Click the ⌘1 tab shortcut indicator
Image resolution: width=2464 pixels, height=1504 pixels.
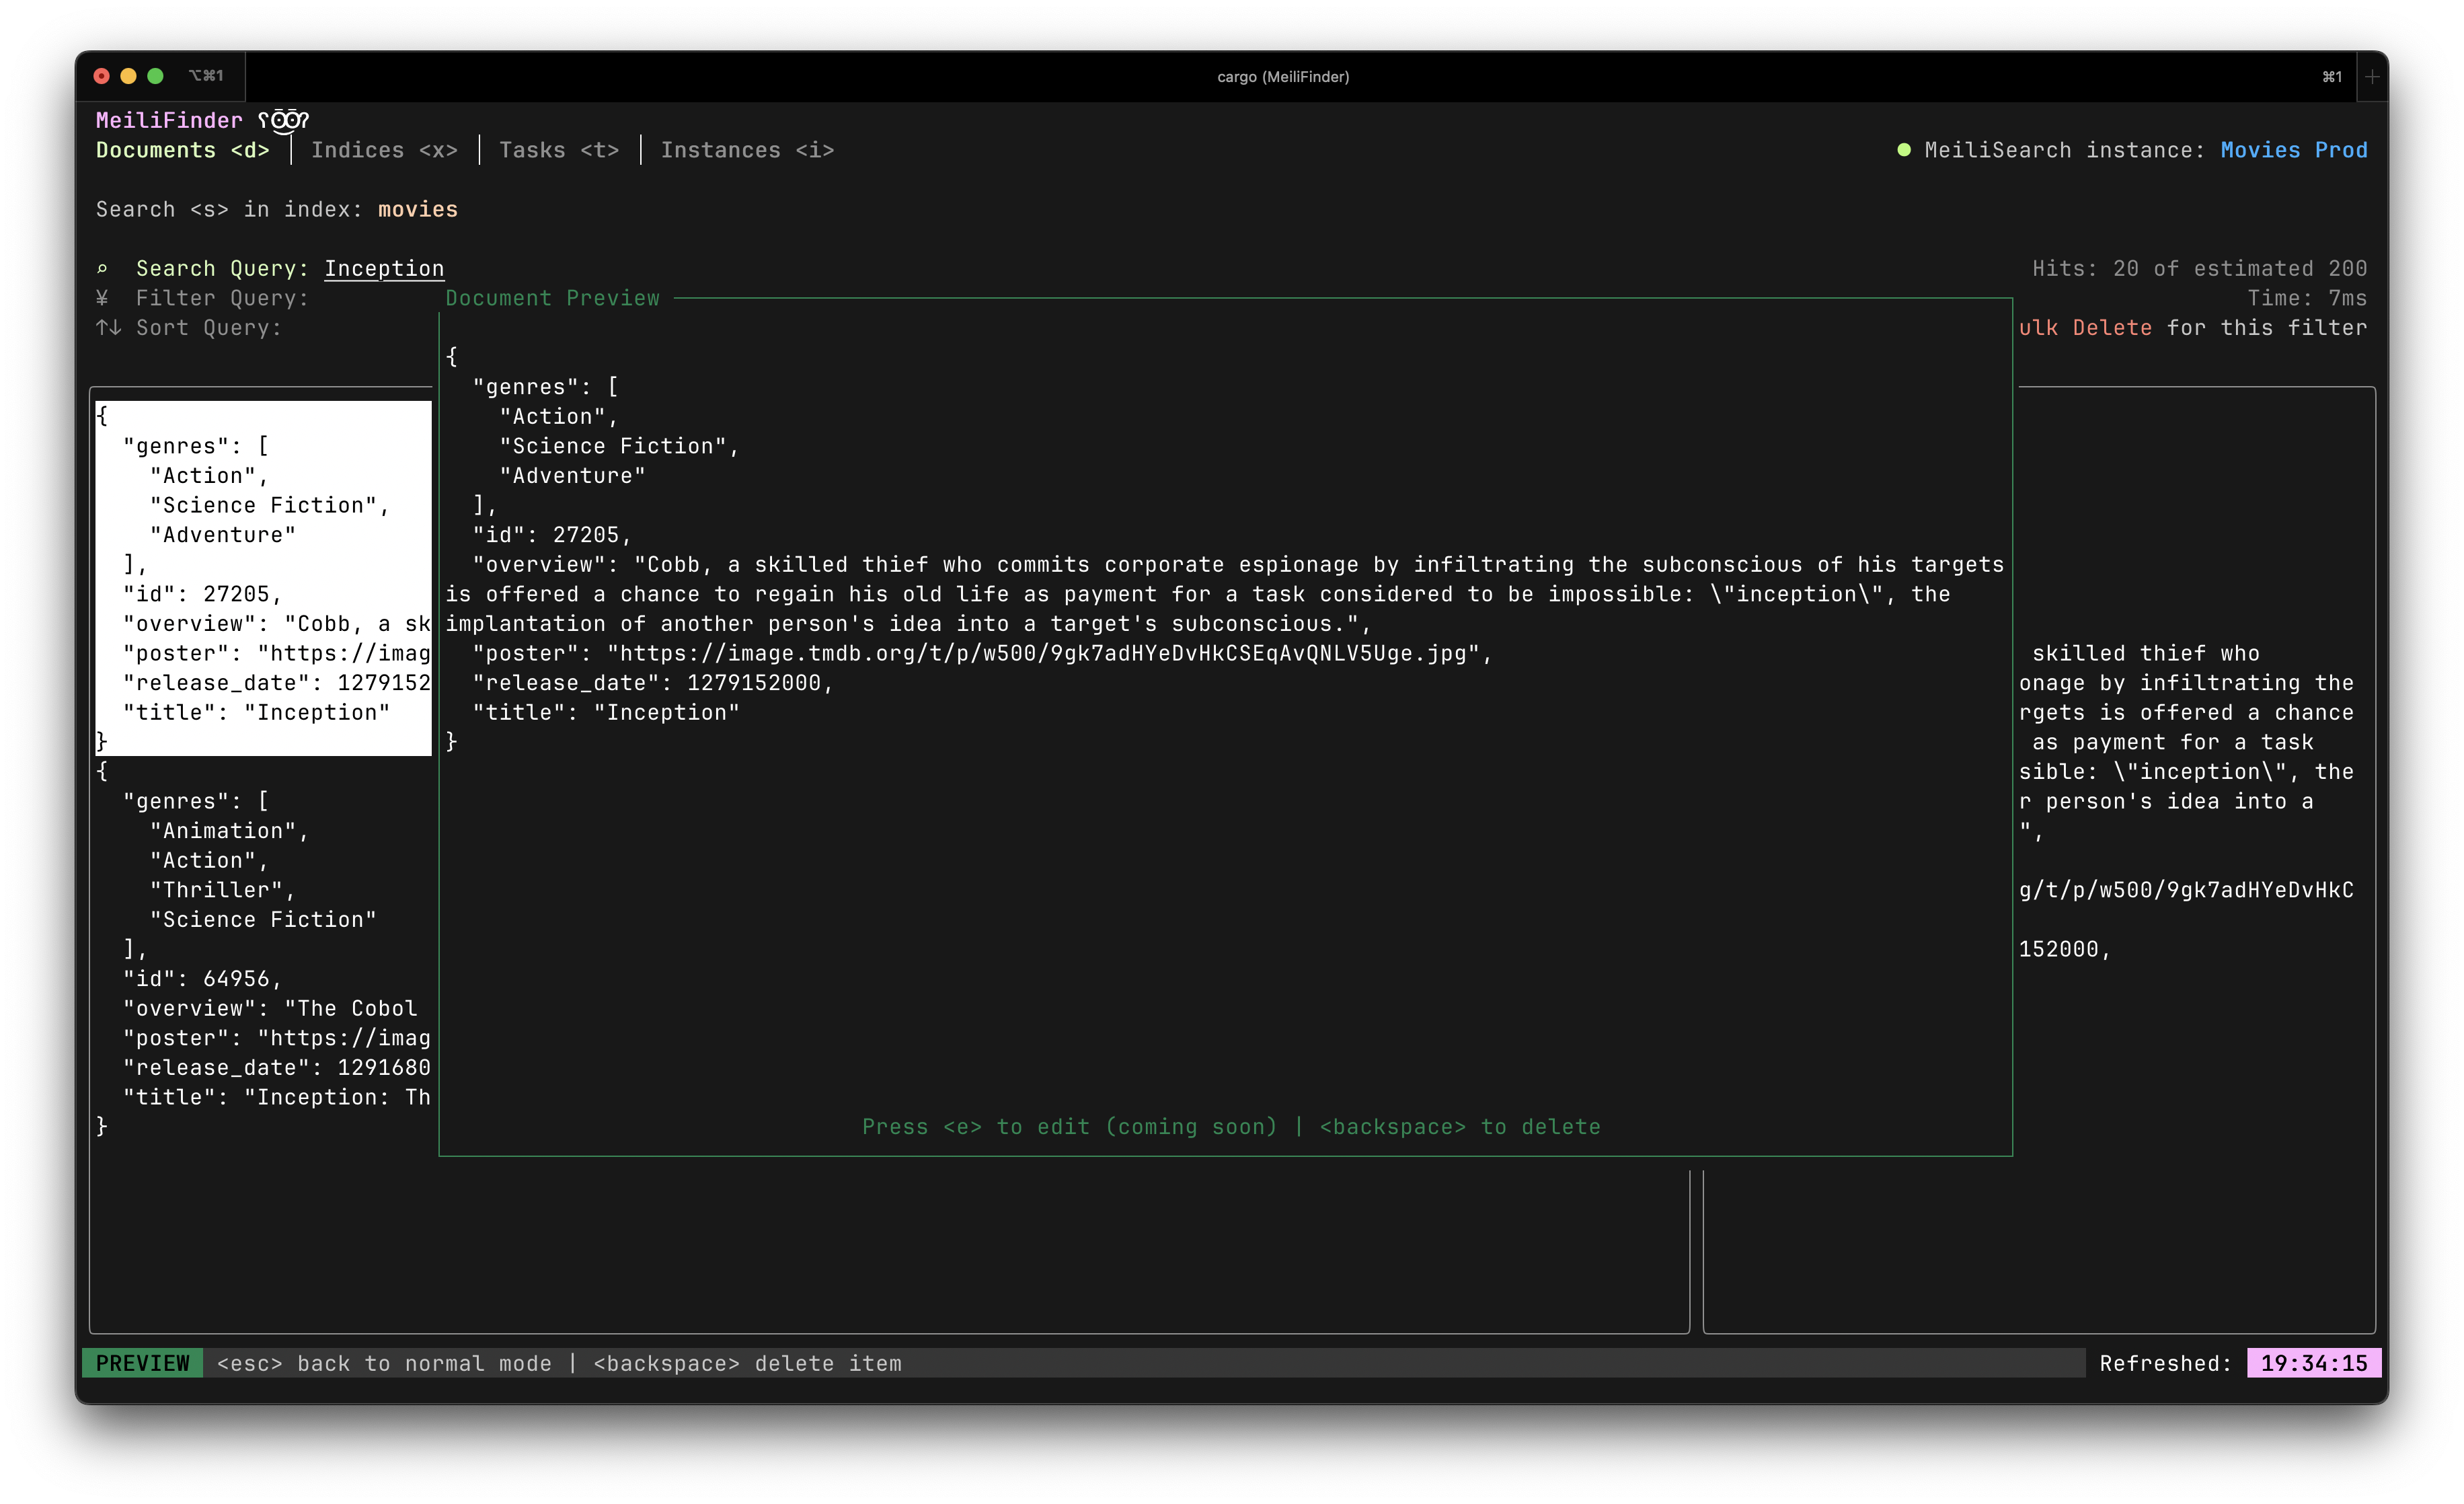pos(2332,77)
